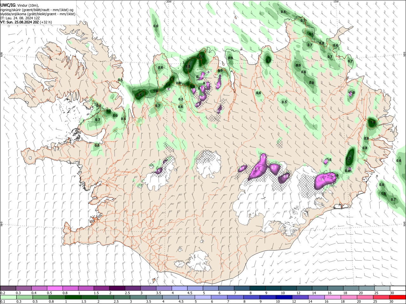Select the snow-scale swatch between 3 and 3.5
This screenshot has height=304, width=406.
pos(148,288)
